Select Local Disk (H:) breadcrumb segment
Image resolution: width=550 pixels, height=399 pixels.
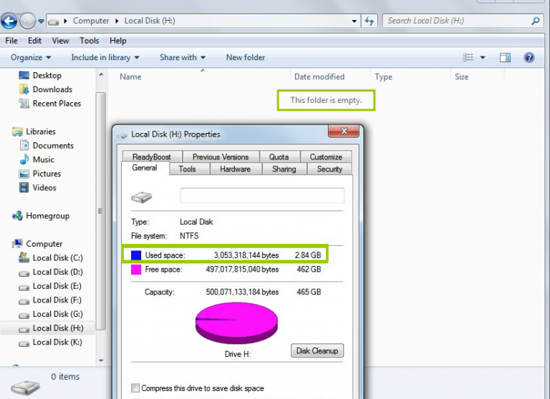[x=150, y=21]
